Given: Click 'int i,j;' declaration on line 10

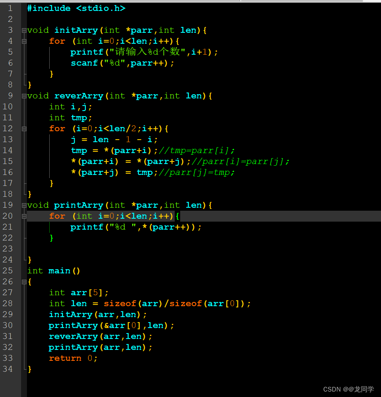Looking at the screenshot, I should (x=70, y=107).
